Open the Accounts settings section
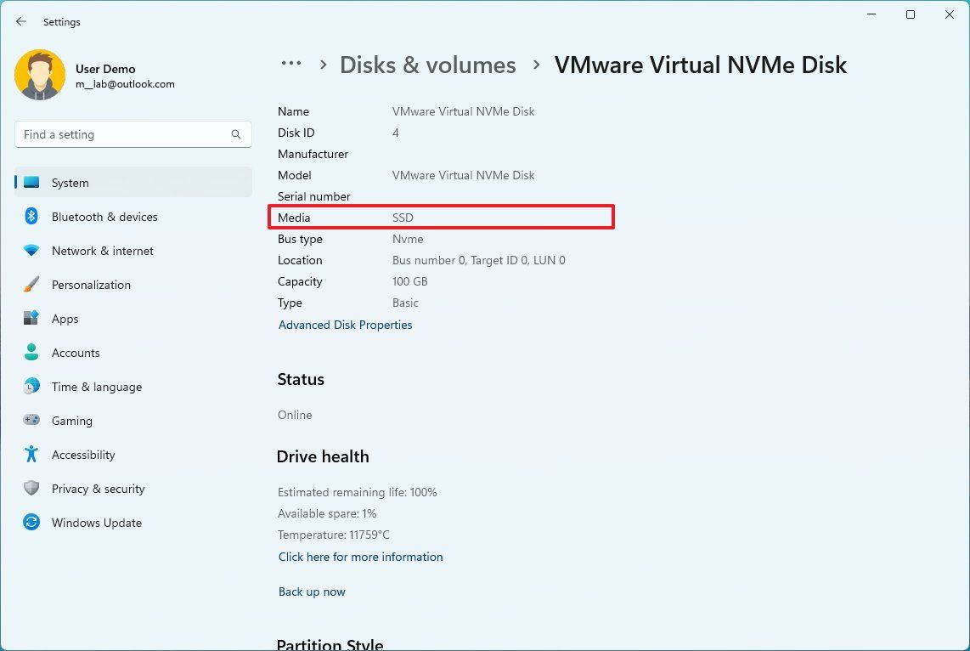970x651 pixels. pos(76,353)
